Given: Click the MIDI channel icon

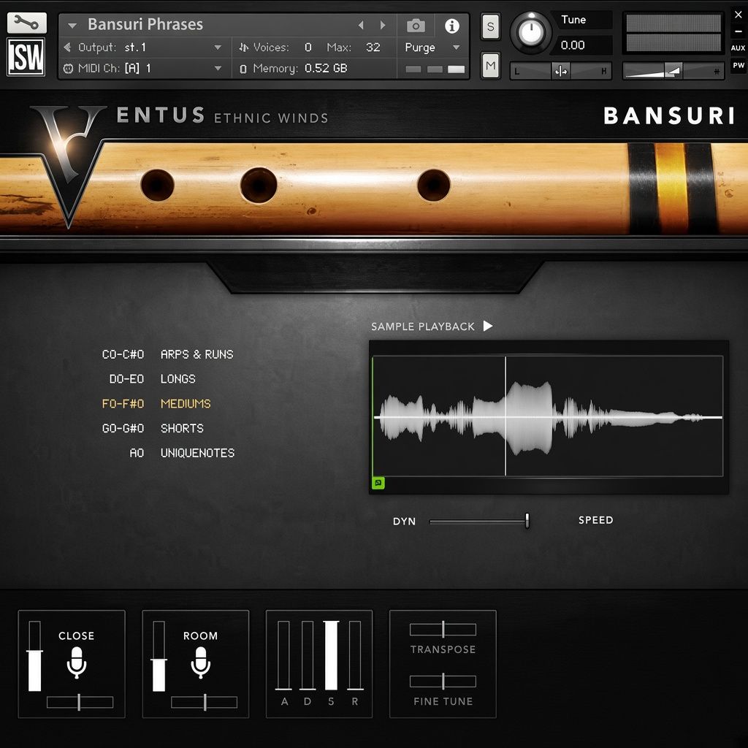Looking at the screenshot, I should (x=68, y=68).
